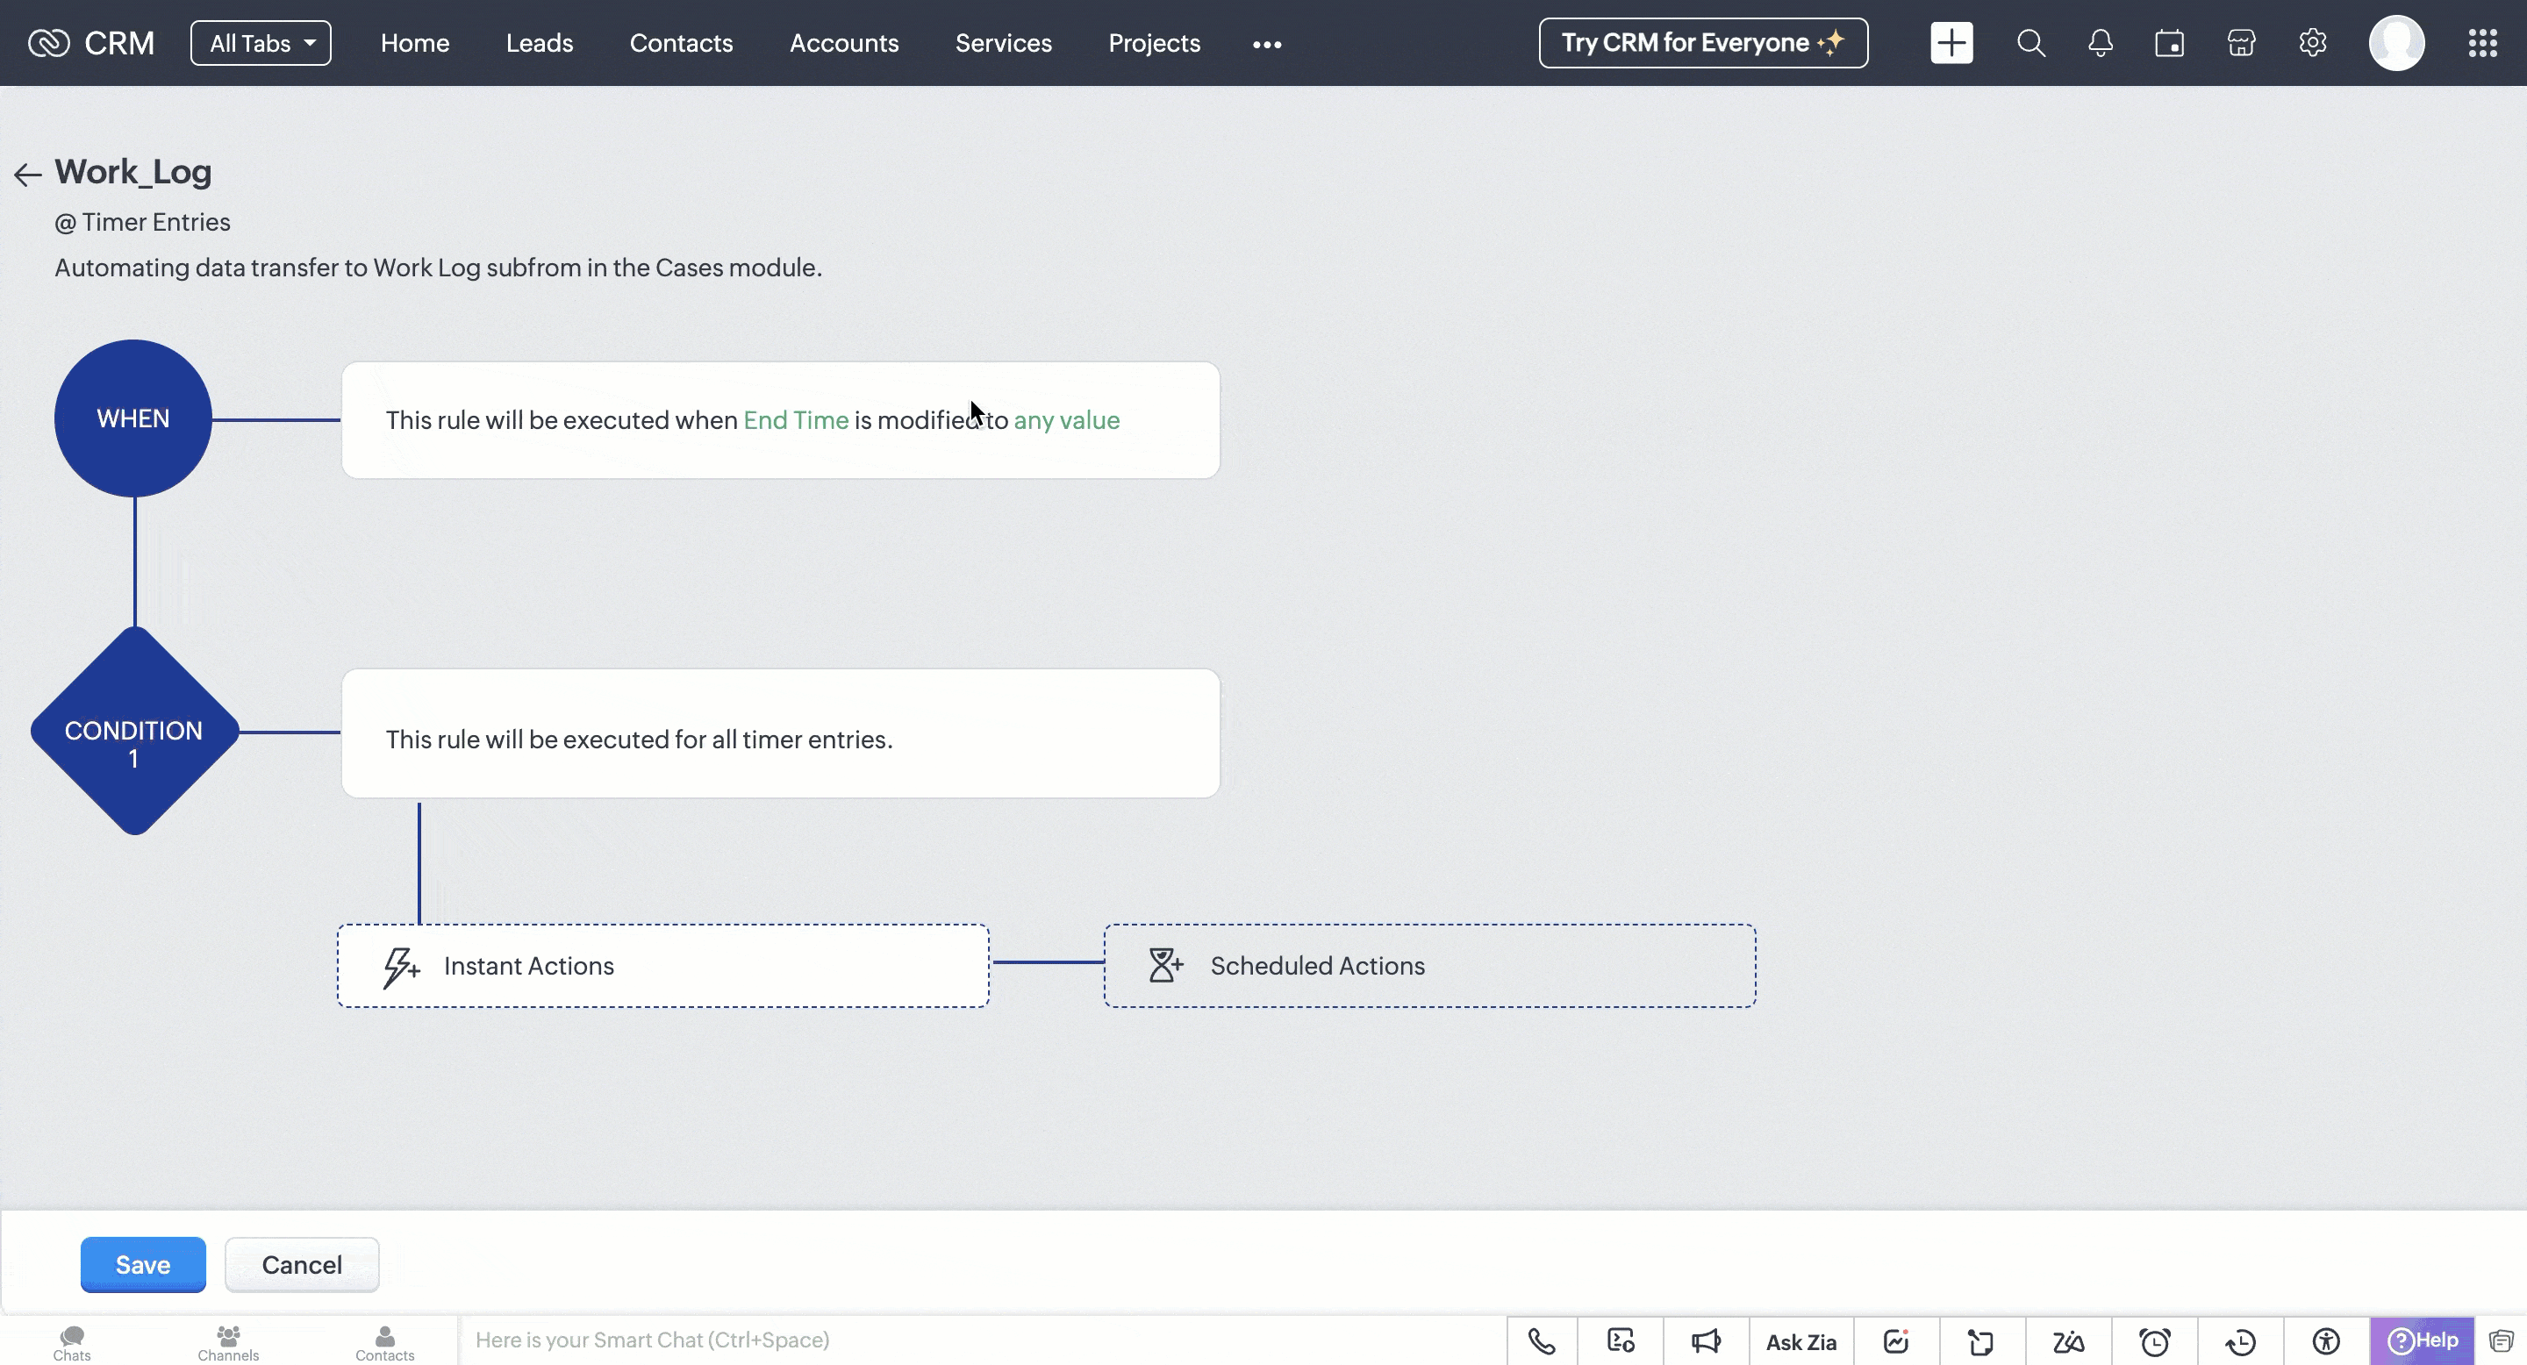Open the apps grid launcher
The image size is (2527, 1365).
coord(2482,43)
